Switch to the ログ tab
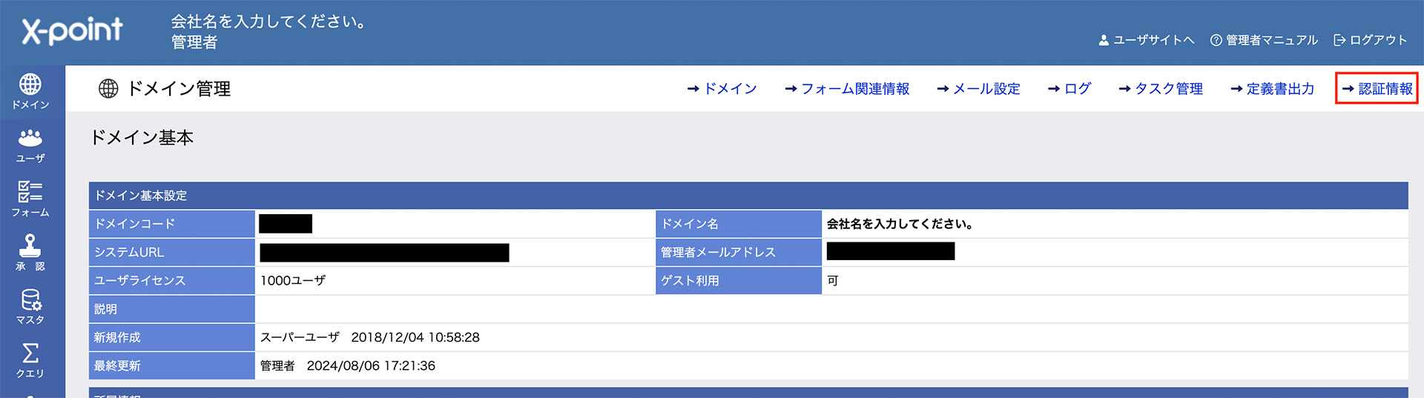1424x398 pixels. pos(1069,89)
